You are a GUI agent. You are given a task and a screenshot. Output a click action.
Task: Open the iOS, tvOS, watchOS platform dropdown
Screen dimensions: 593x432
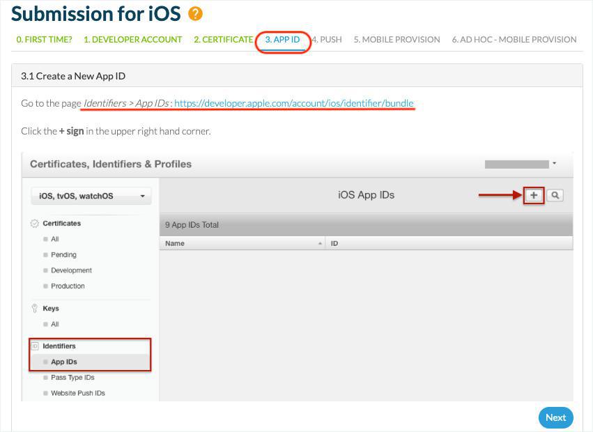point(92,196)
